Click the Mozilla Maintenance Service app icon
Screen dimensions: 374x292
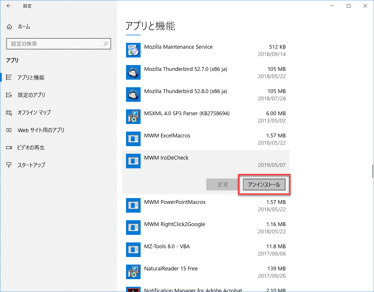pyautogui.click(x=133, y=50)
